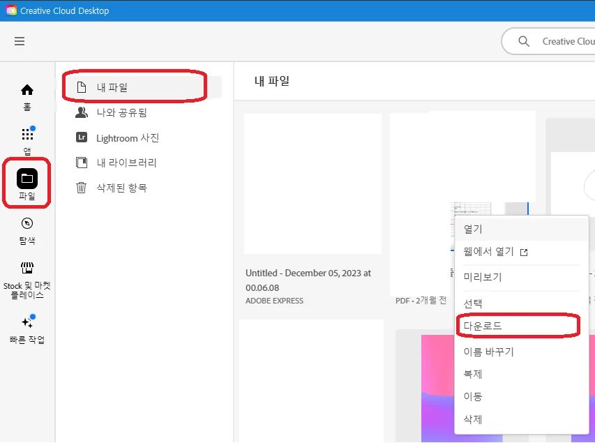Viewport: 595px width, 443px height.
Task: Click the trash can icon for deleted items
Action: [81, 188]
